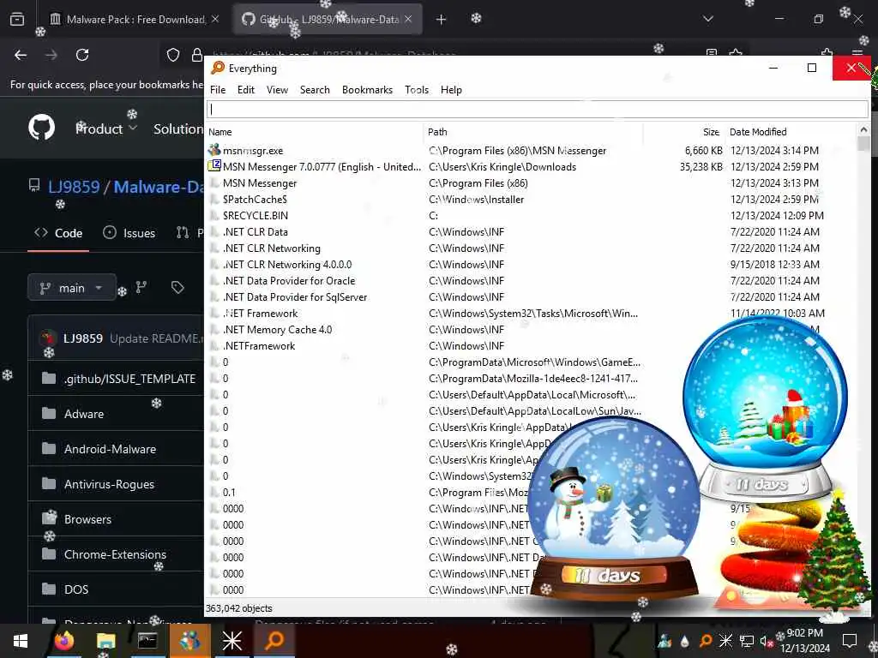This screenshot has height=658, width=878.
Task: Open the View menu in Everything
Action: (x=277, y=90)
